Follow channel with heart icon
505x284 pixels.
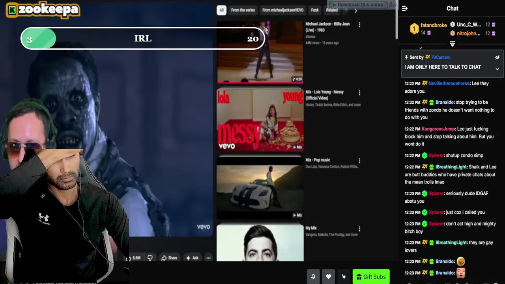point(328,277)
